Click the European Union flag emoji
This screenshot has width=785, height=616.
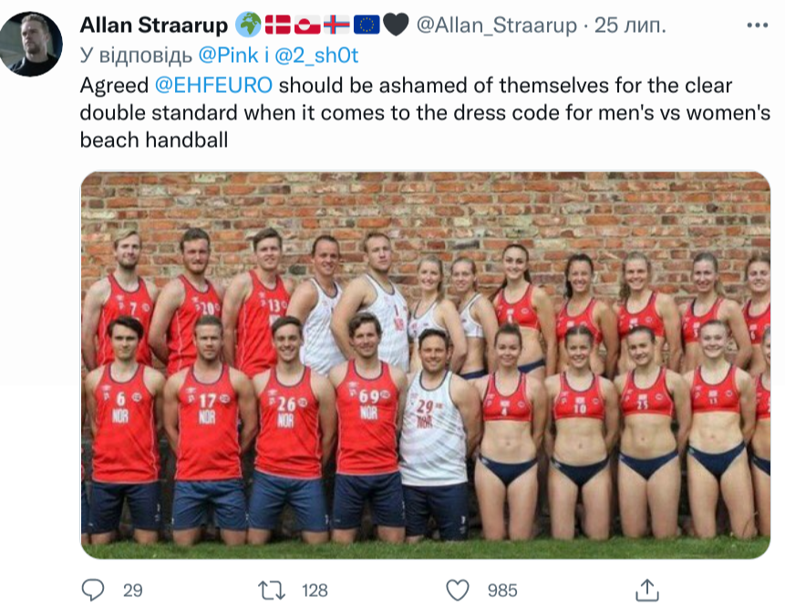point(366,26)
